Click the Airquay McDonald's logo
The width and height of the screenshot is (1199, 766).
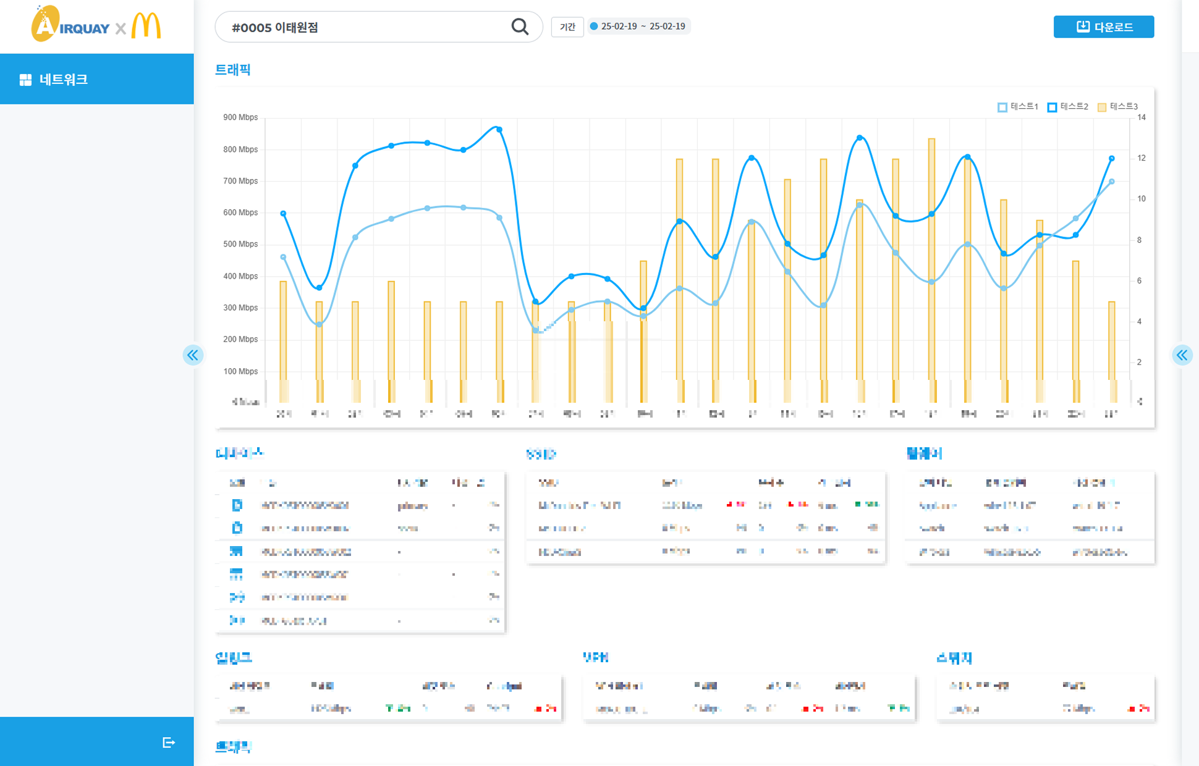click(96, 25)
